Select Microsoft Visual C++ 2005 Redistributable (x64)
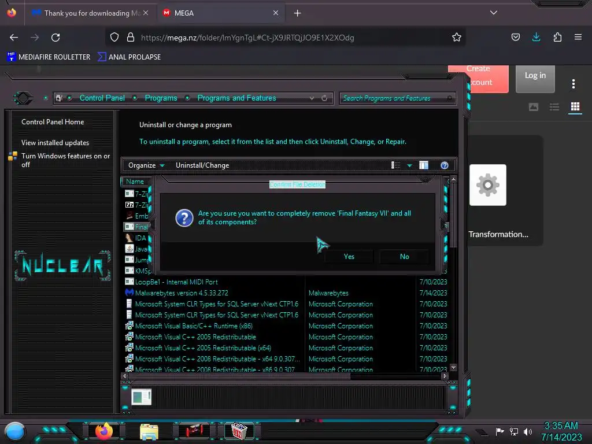 [x=203, y=347]
